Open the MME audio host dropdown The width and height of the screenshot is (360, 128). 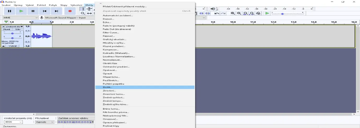20,18
